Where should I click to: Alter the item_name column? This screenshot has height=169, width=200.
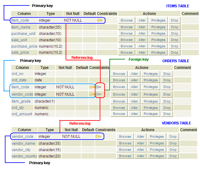(142, 27)
